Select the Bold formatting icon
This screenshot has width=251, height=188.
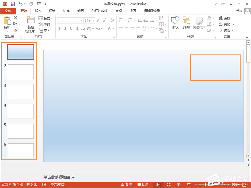pyautogui.click(x=59, y=29)
